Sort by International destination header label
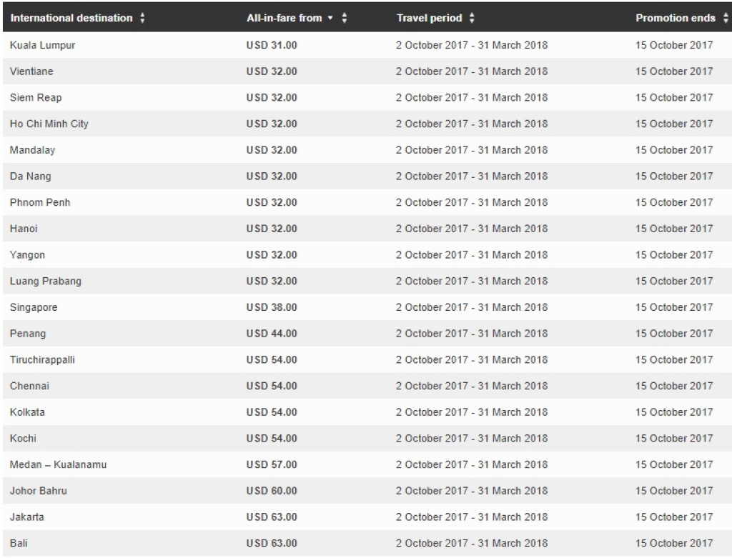Viewport: 732px width, 558px height. click(x=71, y=18)
